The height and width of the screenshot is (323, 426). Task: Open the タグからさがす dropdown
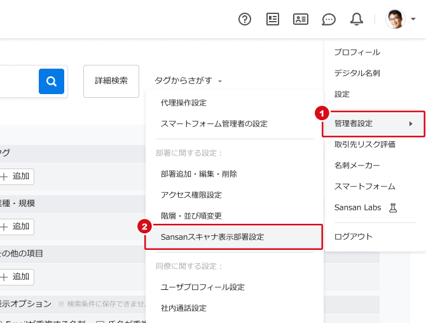[x=188, y=81]
